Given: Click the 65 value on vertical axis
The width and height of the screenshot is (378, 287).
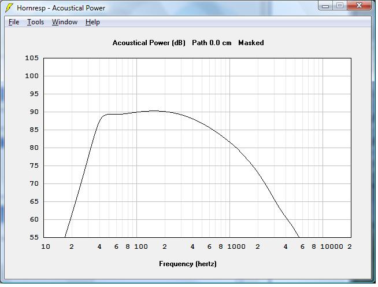Looking at the screenshot, I should tap(34, 201).
